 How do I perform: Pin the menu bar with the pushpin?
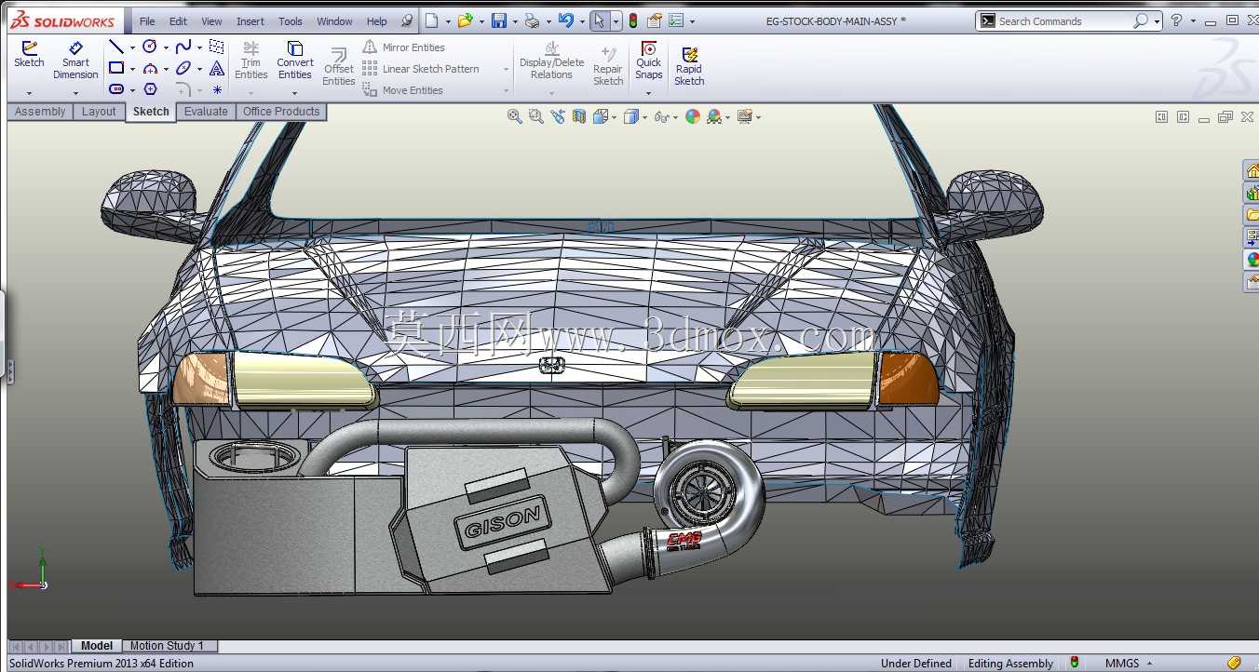pyautogui.click(x=406, y=20)
